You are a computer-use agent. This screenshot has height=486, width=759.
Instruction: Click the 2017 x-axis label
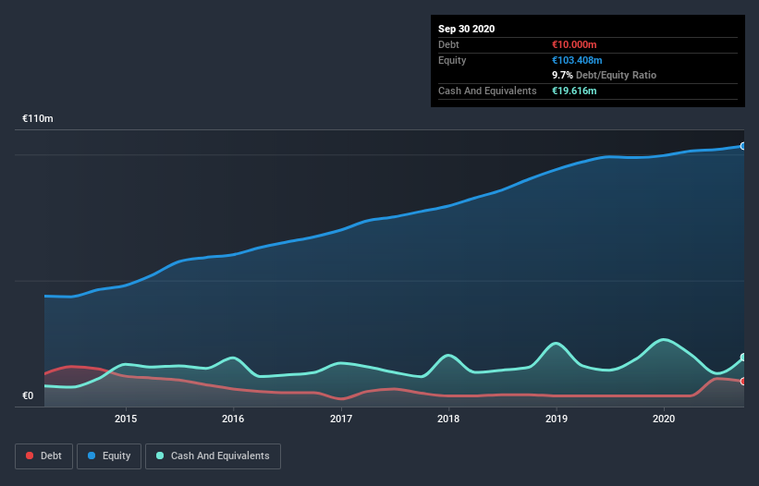pyautogui.click(x=341, y=419)
